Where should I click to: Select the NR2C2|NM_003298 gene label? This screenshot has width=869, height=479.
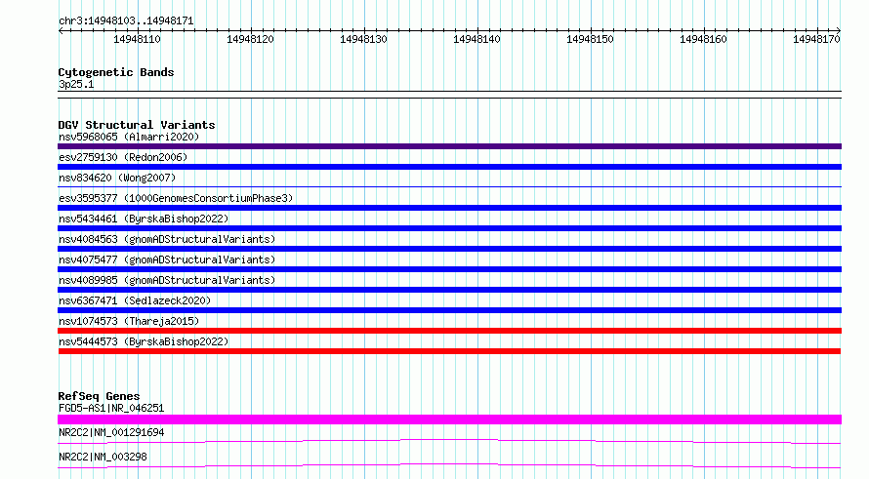[x=103, y=457]
